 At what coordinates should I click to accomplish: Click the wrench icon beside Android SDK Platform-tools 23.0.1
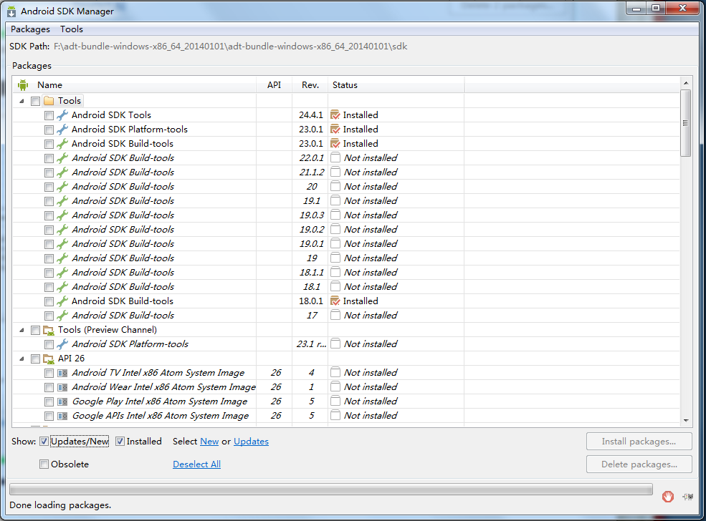[62, 130]
